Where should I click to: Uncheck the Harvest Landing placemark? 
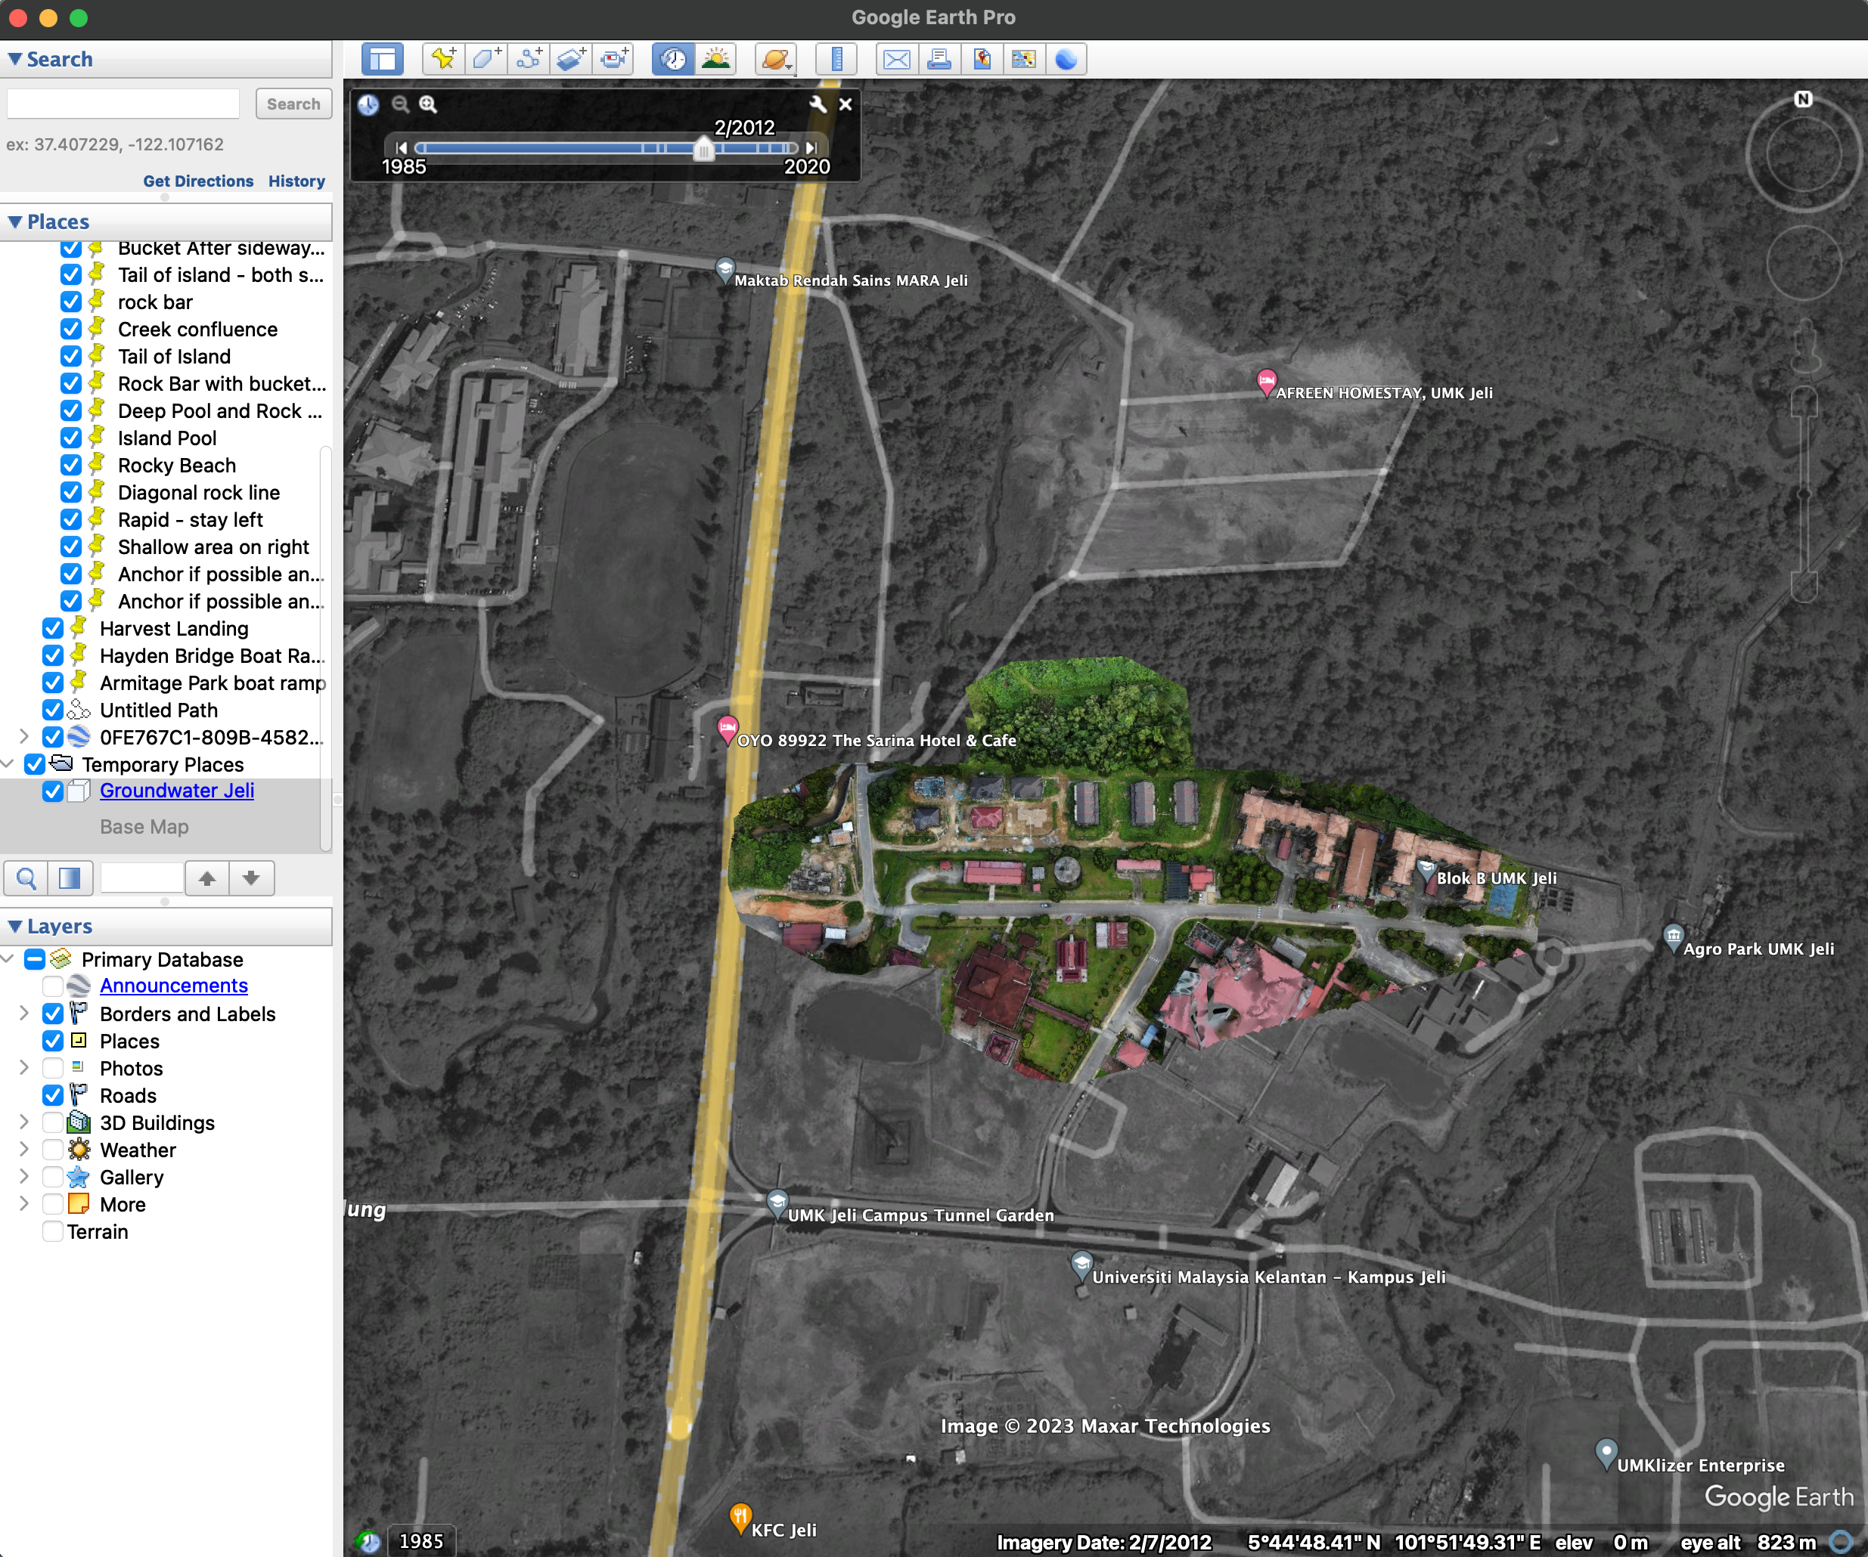pyautogui.click(x=52, y=629)
